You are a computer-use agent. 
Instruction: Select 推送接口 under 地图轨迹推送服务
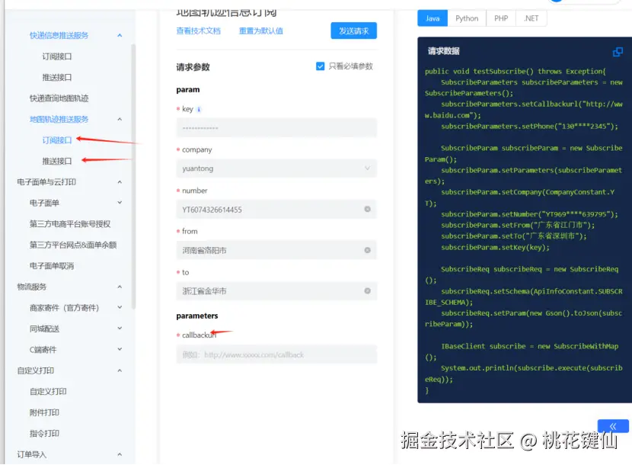(57, 161)
